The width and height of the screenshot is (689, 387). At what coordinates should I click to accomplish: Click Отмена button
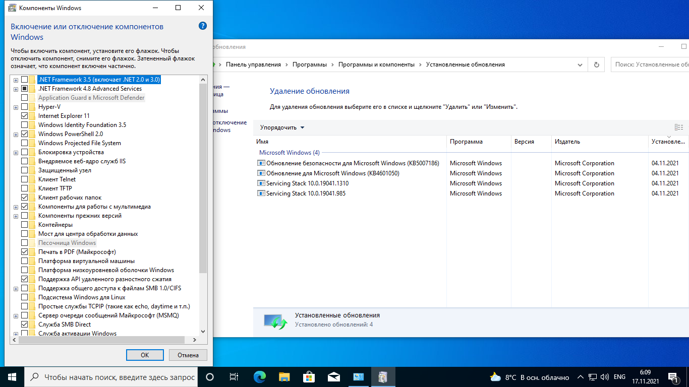188,355
